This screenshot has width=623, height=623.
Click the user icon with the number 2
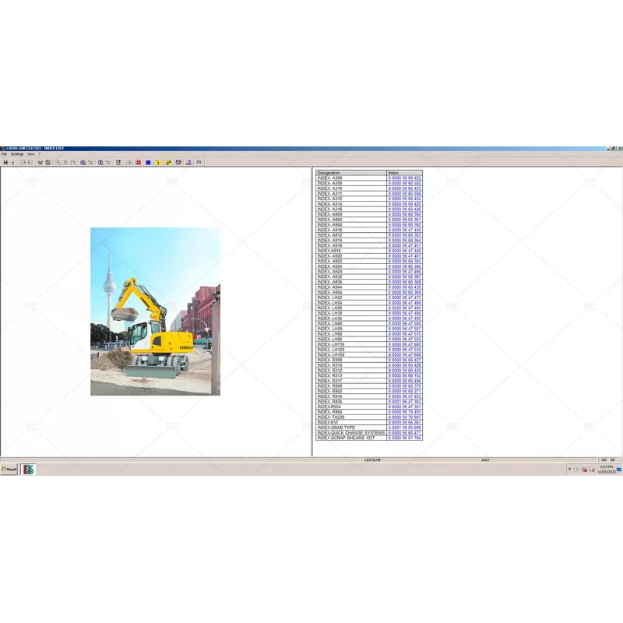[188, 161]
